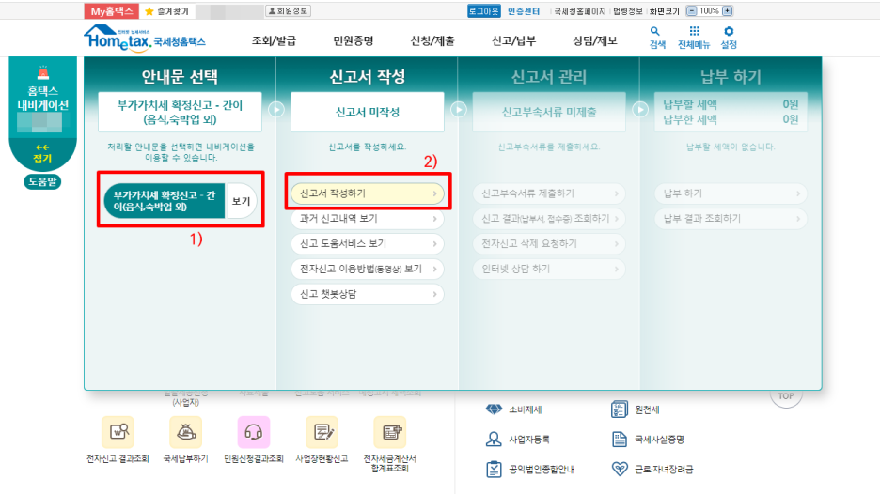Click 공익법인종합안내 clipboard icon
This screenshot has width=880, height=494.
494,469
